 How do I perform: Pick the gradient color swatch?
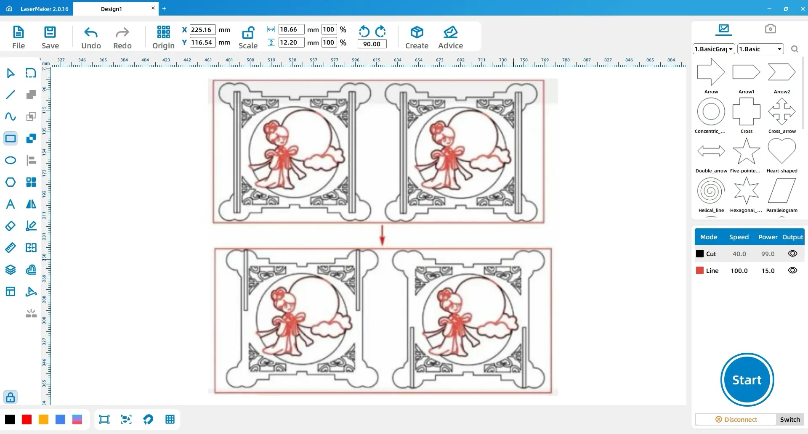77,419
